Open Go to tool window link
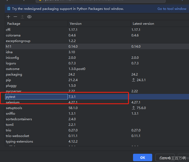 coord(172,9)
